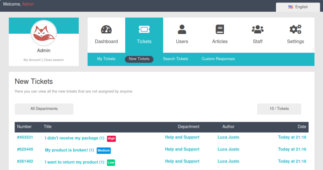
Task: Click the Articles book icon
Action: coord(220,30)
